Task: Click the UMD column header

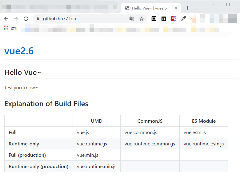Action: coord(97,121)
